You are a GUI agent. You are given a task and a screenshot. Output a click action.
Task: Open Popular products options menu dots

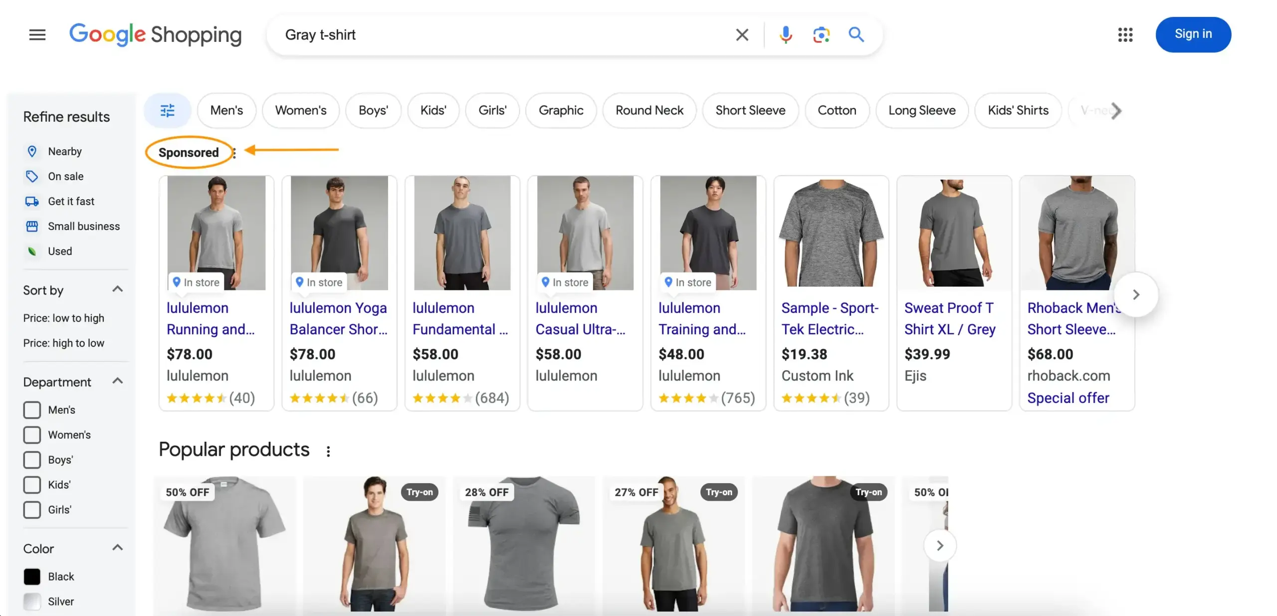point(328,451)
